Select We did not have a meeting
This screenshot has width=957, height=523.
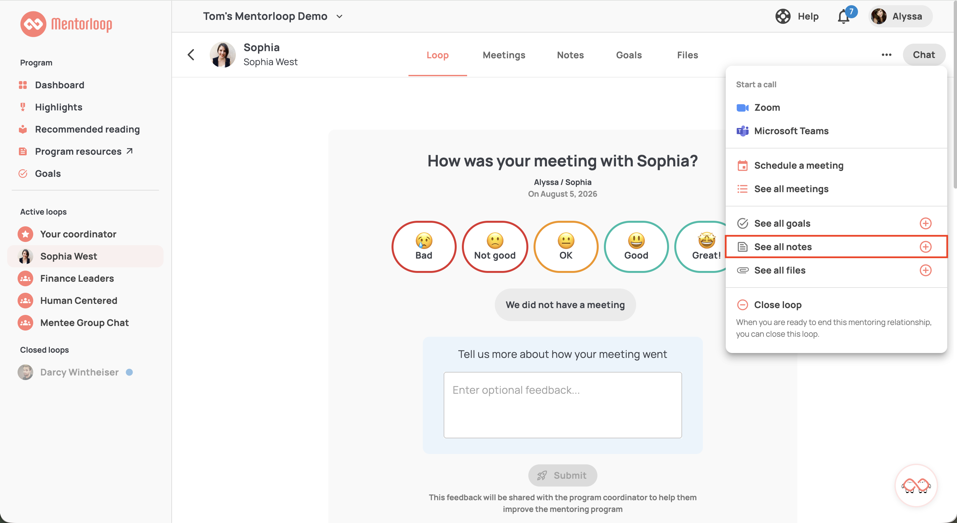pyautogui.click(x=565, y=305)
